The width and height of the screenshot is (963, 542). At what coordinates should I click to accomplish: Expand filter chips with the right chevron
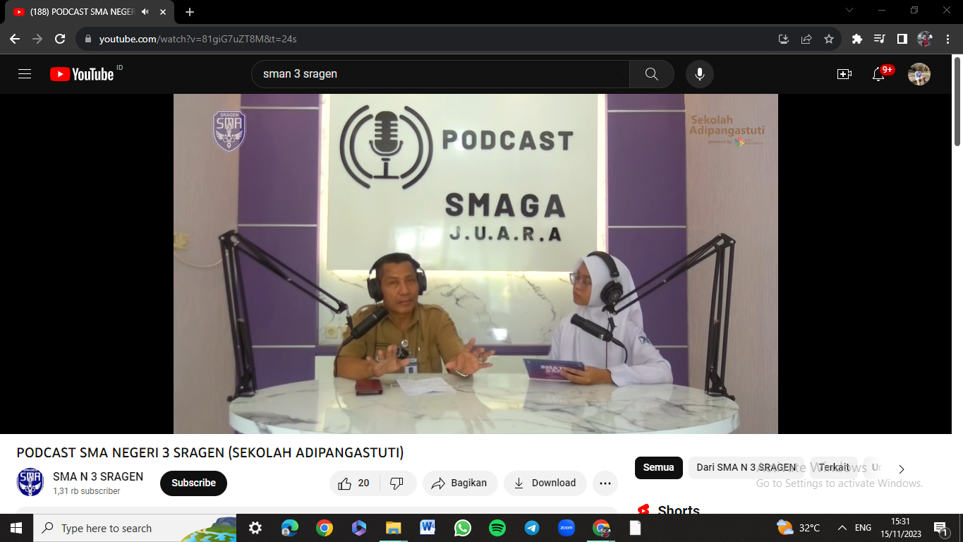coord(901,469)
